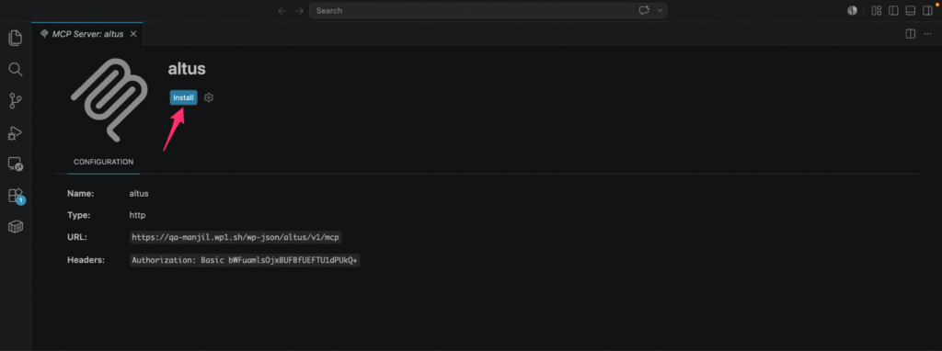This screenshot has height=351, width=942.
Task: Open the package box view in activity bar
Action: coord(16,227)
